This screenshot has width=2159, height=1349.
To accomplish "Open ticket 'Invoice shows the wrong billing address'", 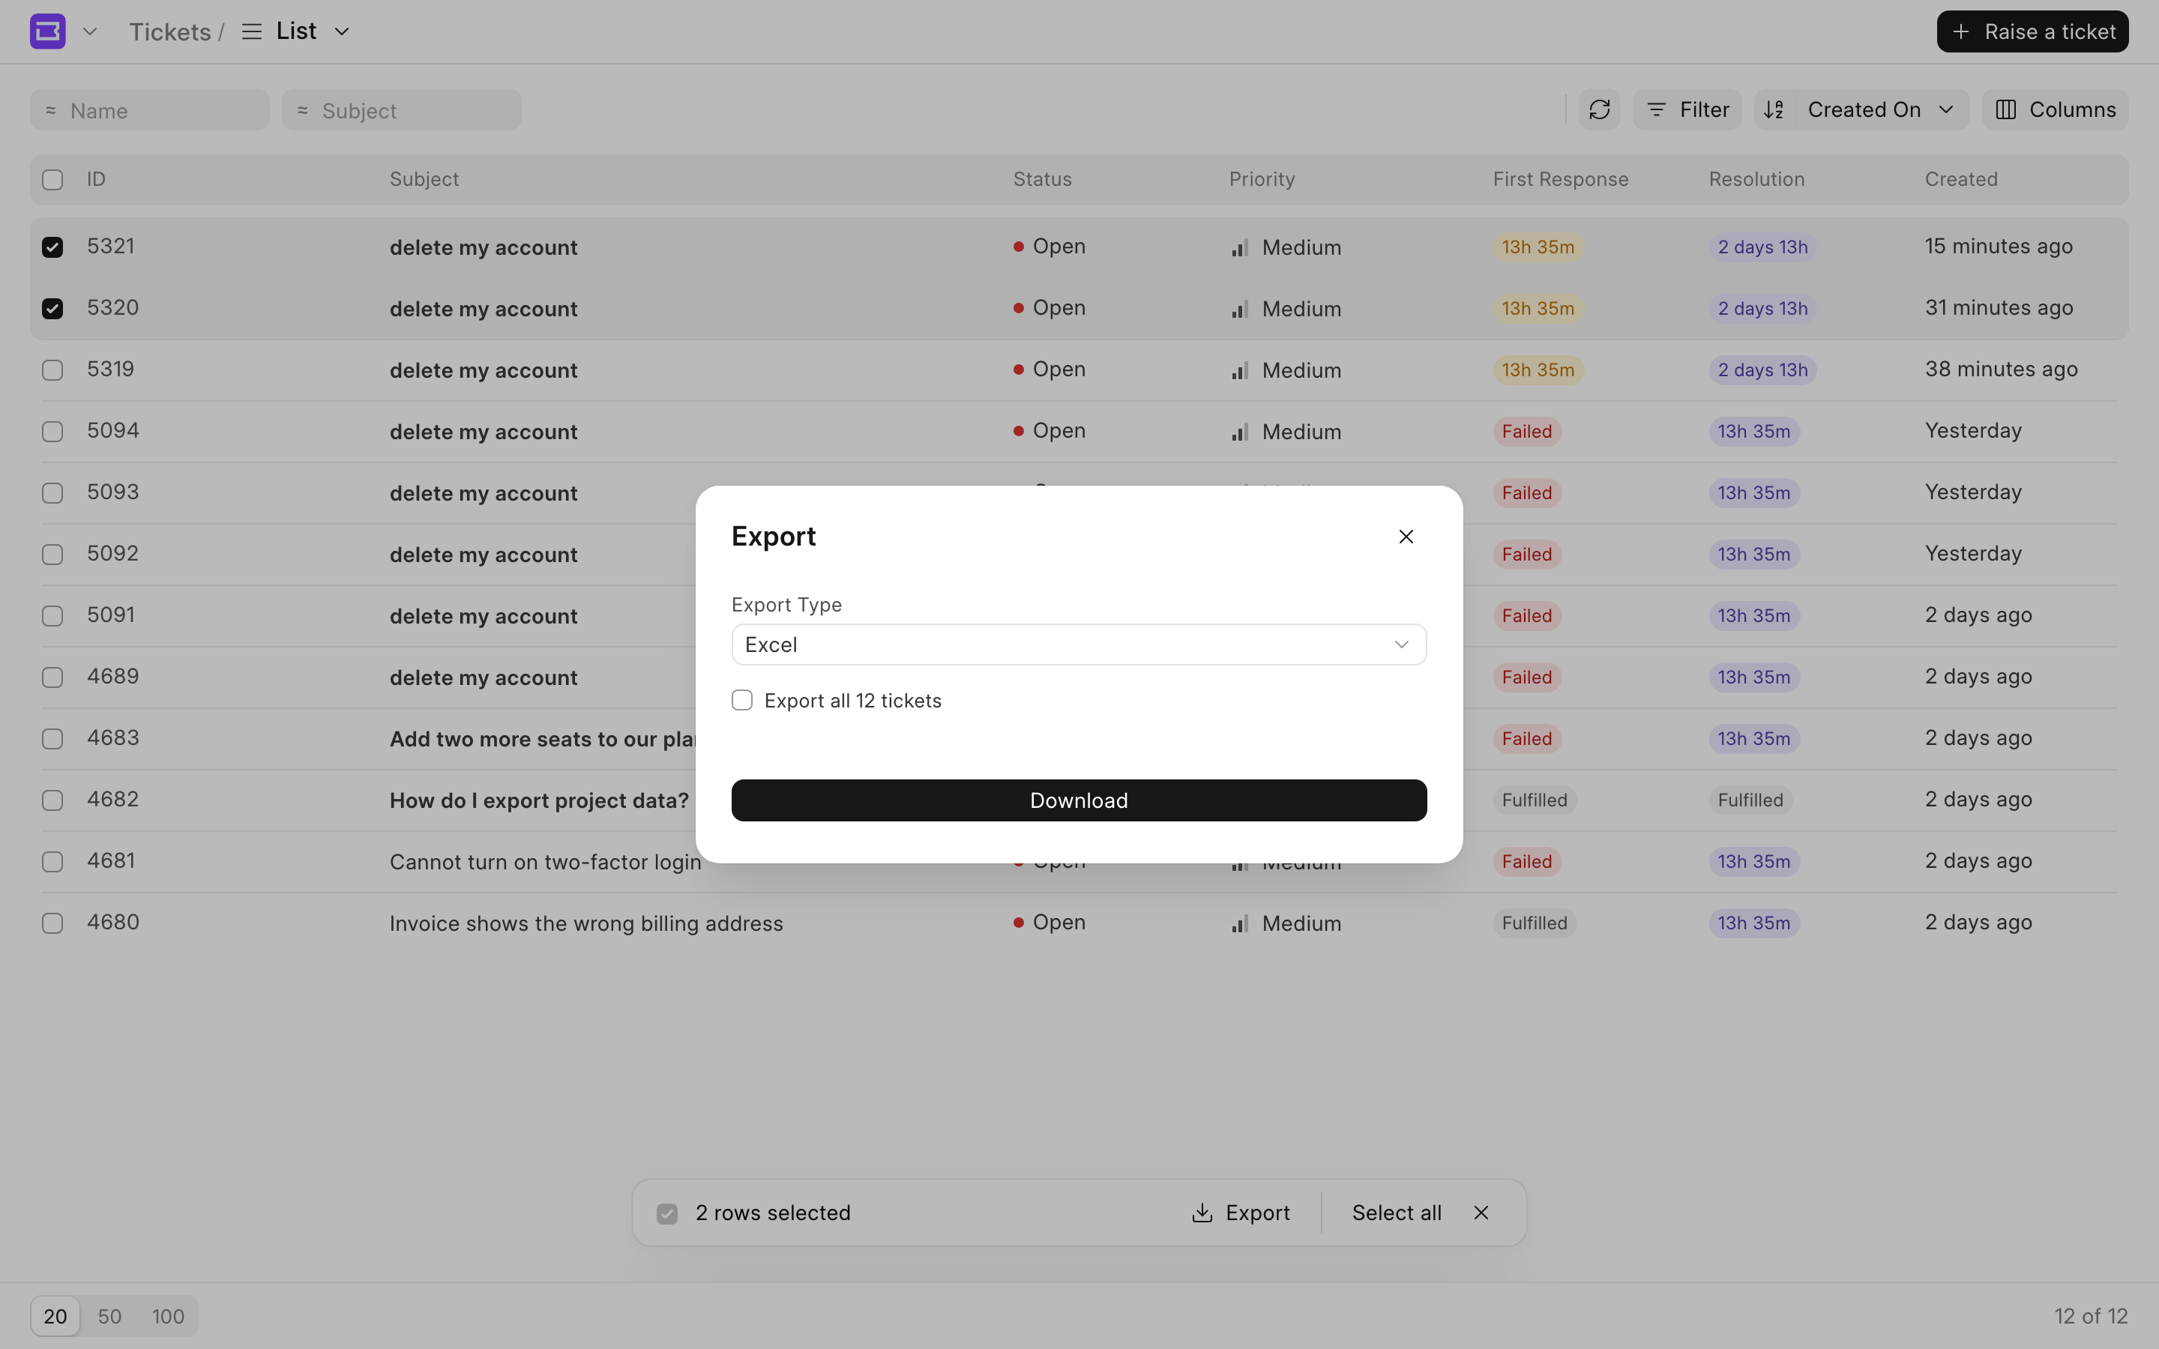I will coord(586,923).
